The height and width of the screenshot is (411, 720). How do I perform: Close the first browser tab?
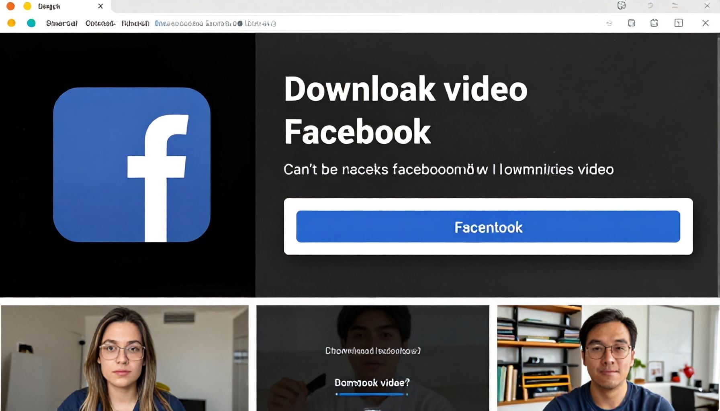[100, 6]
